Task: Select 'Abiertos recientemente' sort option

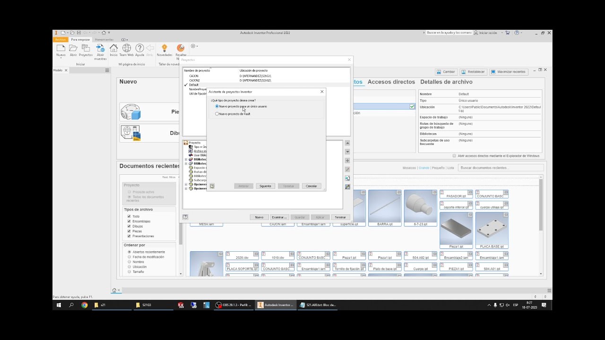Action: tap(129, 252)
